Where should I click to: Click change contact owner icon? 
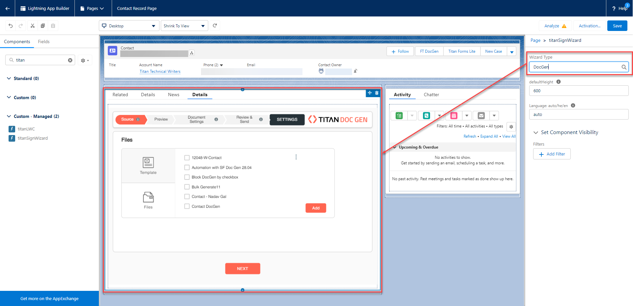click(x=356, y=71)
